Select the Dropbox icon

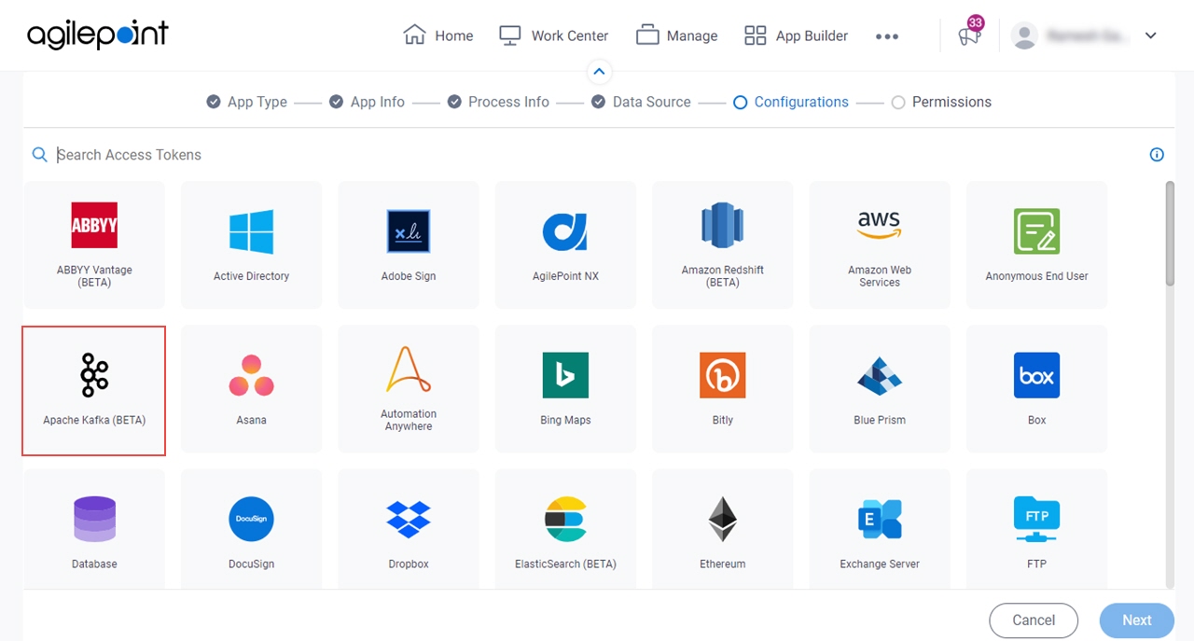(x=409, y=519)
